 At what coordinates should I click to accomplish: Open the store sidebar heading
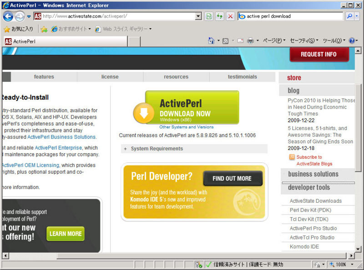point(294,78)
